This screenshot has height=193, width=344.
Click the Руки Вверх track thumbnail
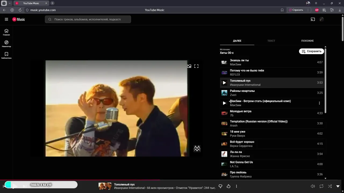click(x=224, y=133)
